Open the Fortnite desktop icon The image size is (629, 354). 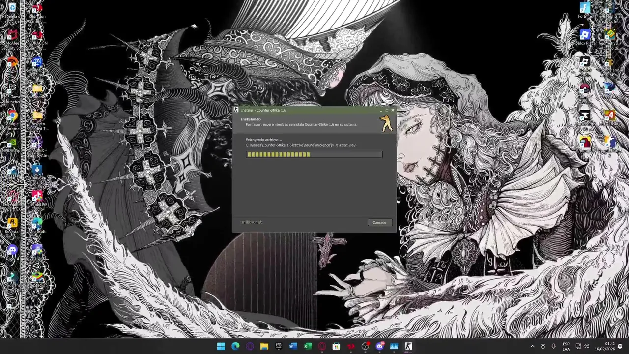click(x=585, y=11)
